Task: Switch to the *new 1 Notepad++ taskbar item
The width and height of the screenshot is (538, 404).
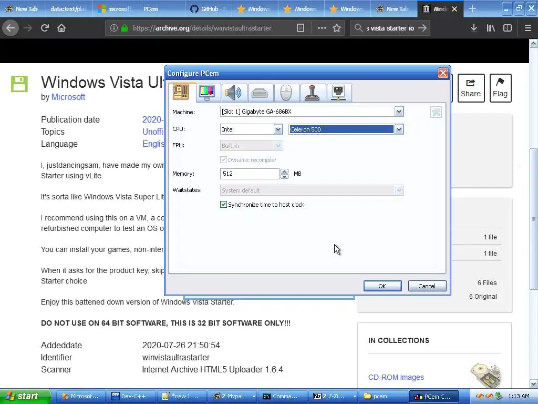Action: pos(182,396)
